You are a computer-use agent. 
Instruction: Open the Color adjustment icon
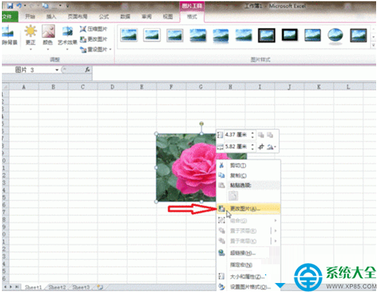pyautogui.click(x=47, y=31)
